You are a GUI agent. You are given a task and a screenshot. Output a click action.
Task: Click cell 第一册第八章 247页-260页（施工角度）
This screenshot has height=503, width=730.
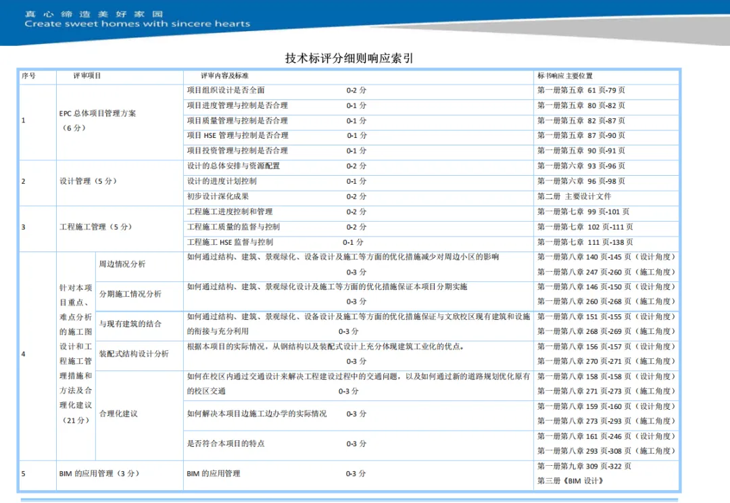[x=606, y=272]
